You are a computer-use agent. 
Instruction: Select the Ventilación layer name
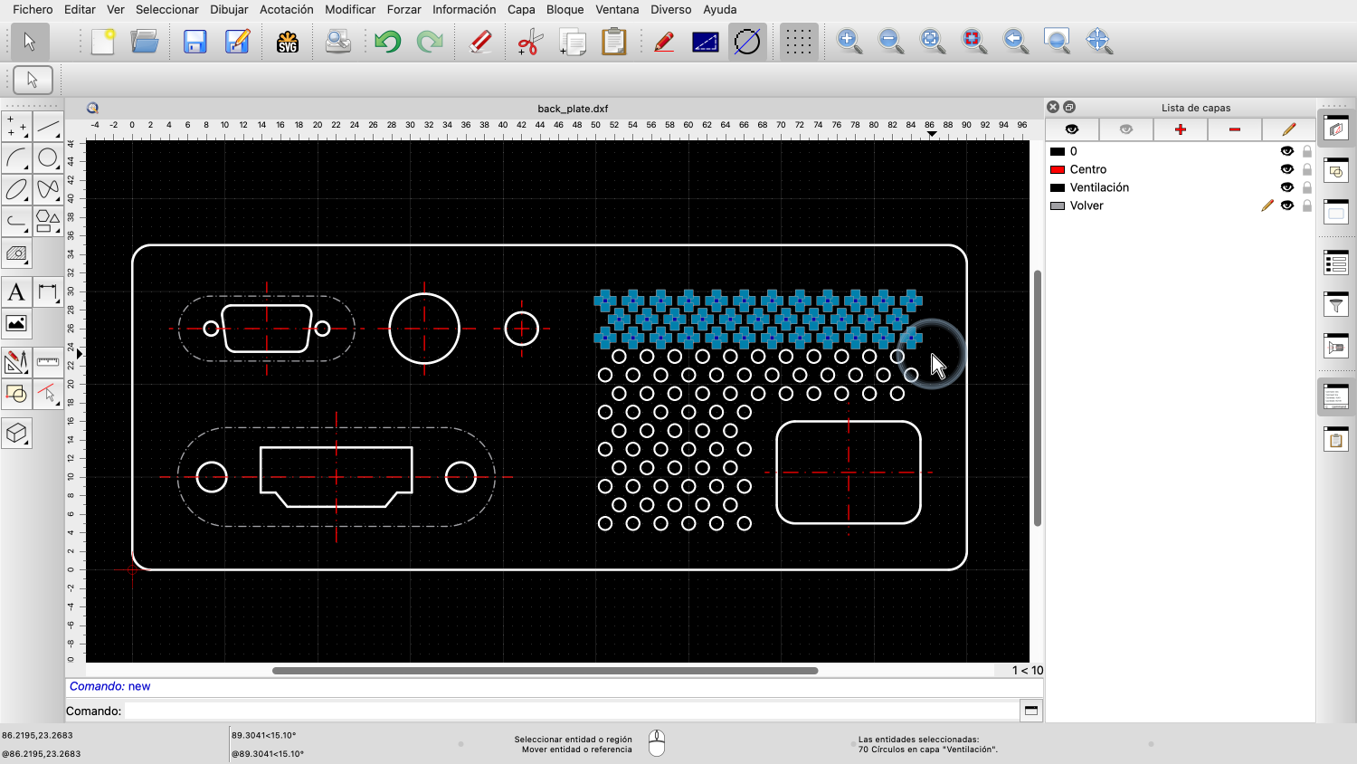1099,187
